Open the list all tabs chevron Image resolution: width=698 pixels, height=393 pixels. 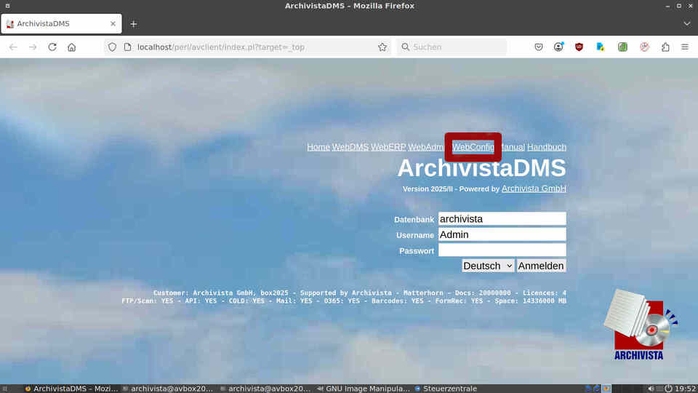[x=687, y=23]
